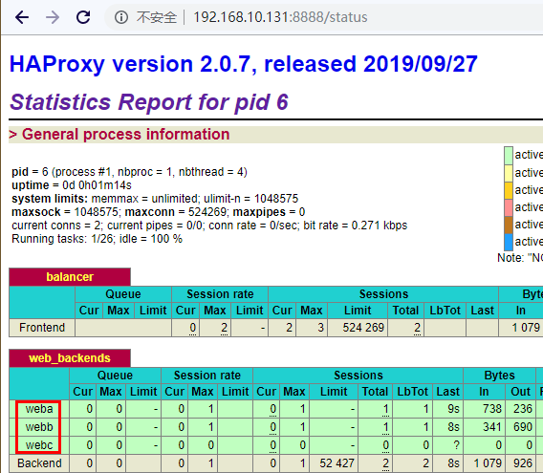The image size is (543, 473).
Task: Select the weba server row name
Action: point(39,409)
